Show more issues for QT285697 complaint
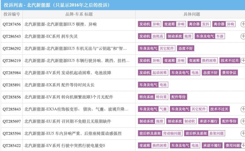The height and width of the screenshot is (151, 245). coord(243,121)
